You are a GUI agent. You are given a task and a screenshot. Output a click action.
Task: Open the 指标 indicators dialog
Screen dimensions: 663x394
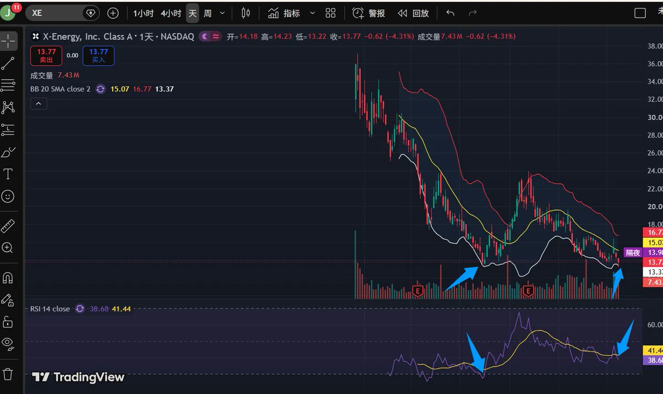(285, 13)
